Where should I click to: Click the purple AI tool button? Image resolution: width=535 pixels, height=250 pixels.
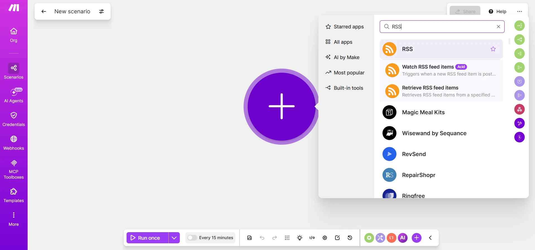coord(403,238)
